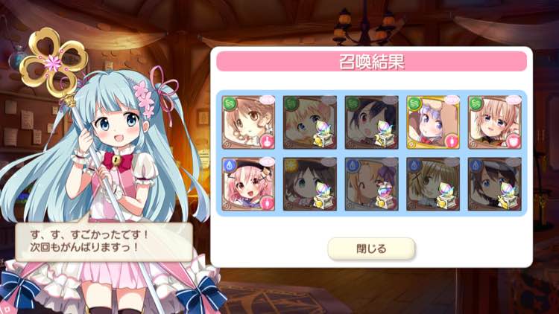Open the first brown-haired wind character card
The width and height of the screenshot is (559, 314).
[x=248, y=122]
